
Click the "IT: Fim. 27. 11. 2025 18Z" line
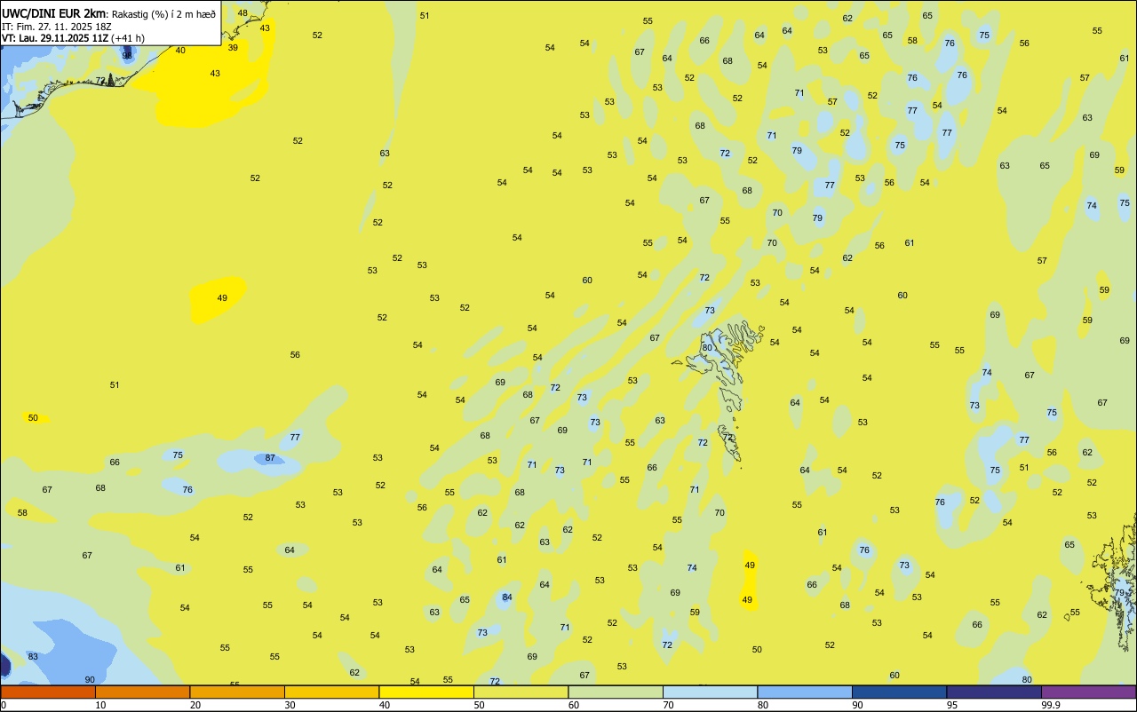pyautogui.click(x=57, y=26)
